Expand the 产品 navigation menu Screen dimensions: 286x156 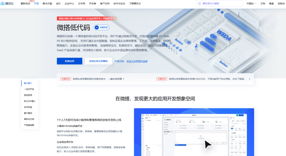(x=36, y=4)
